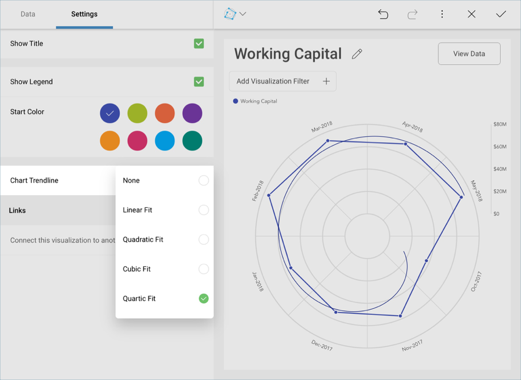Switch to the Data tab

[x=28, y=14]
